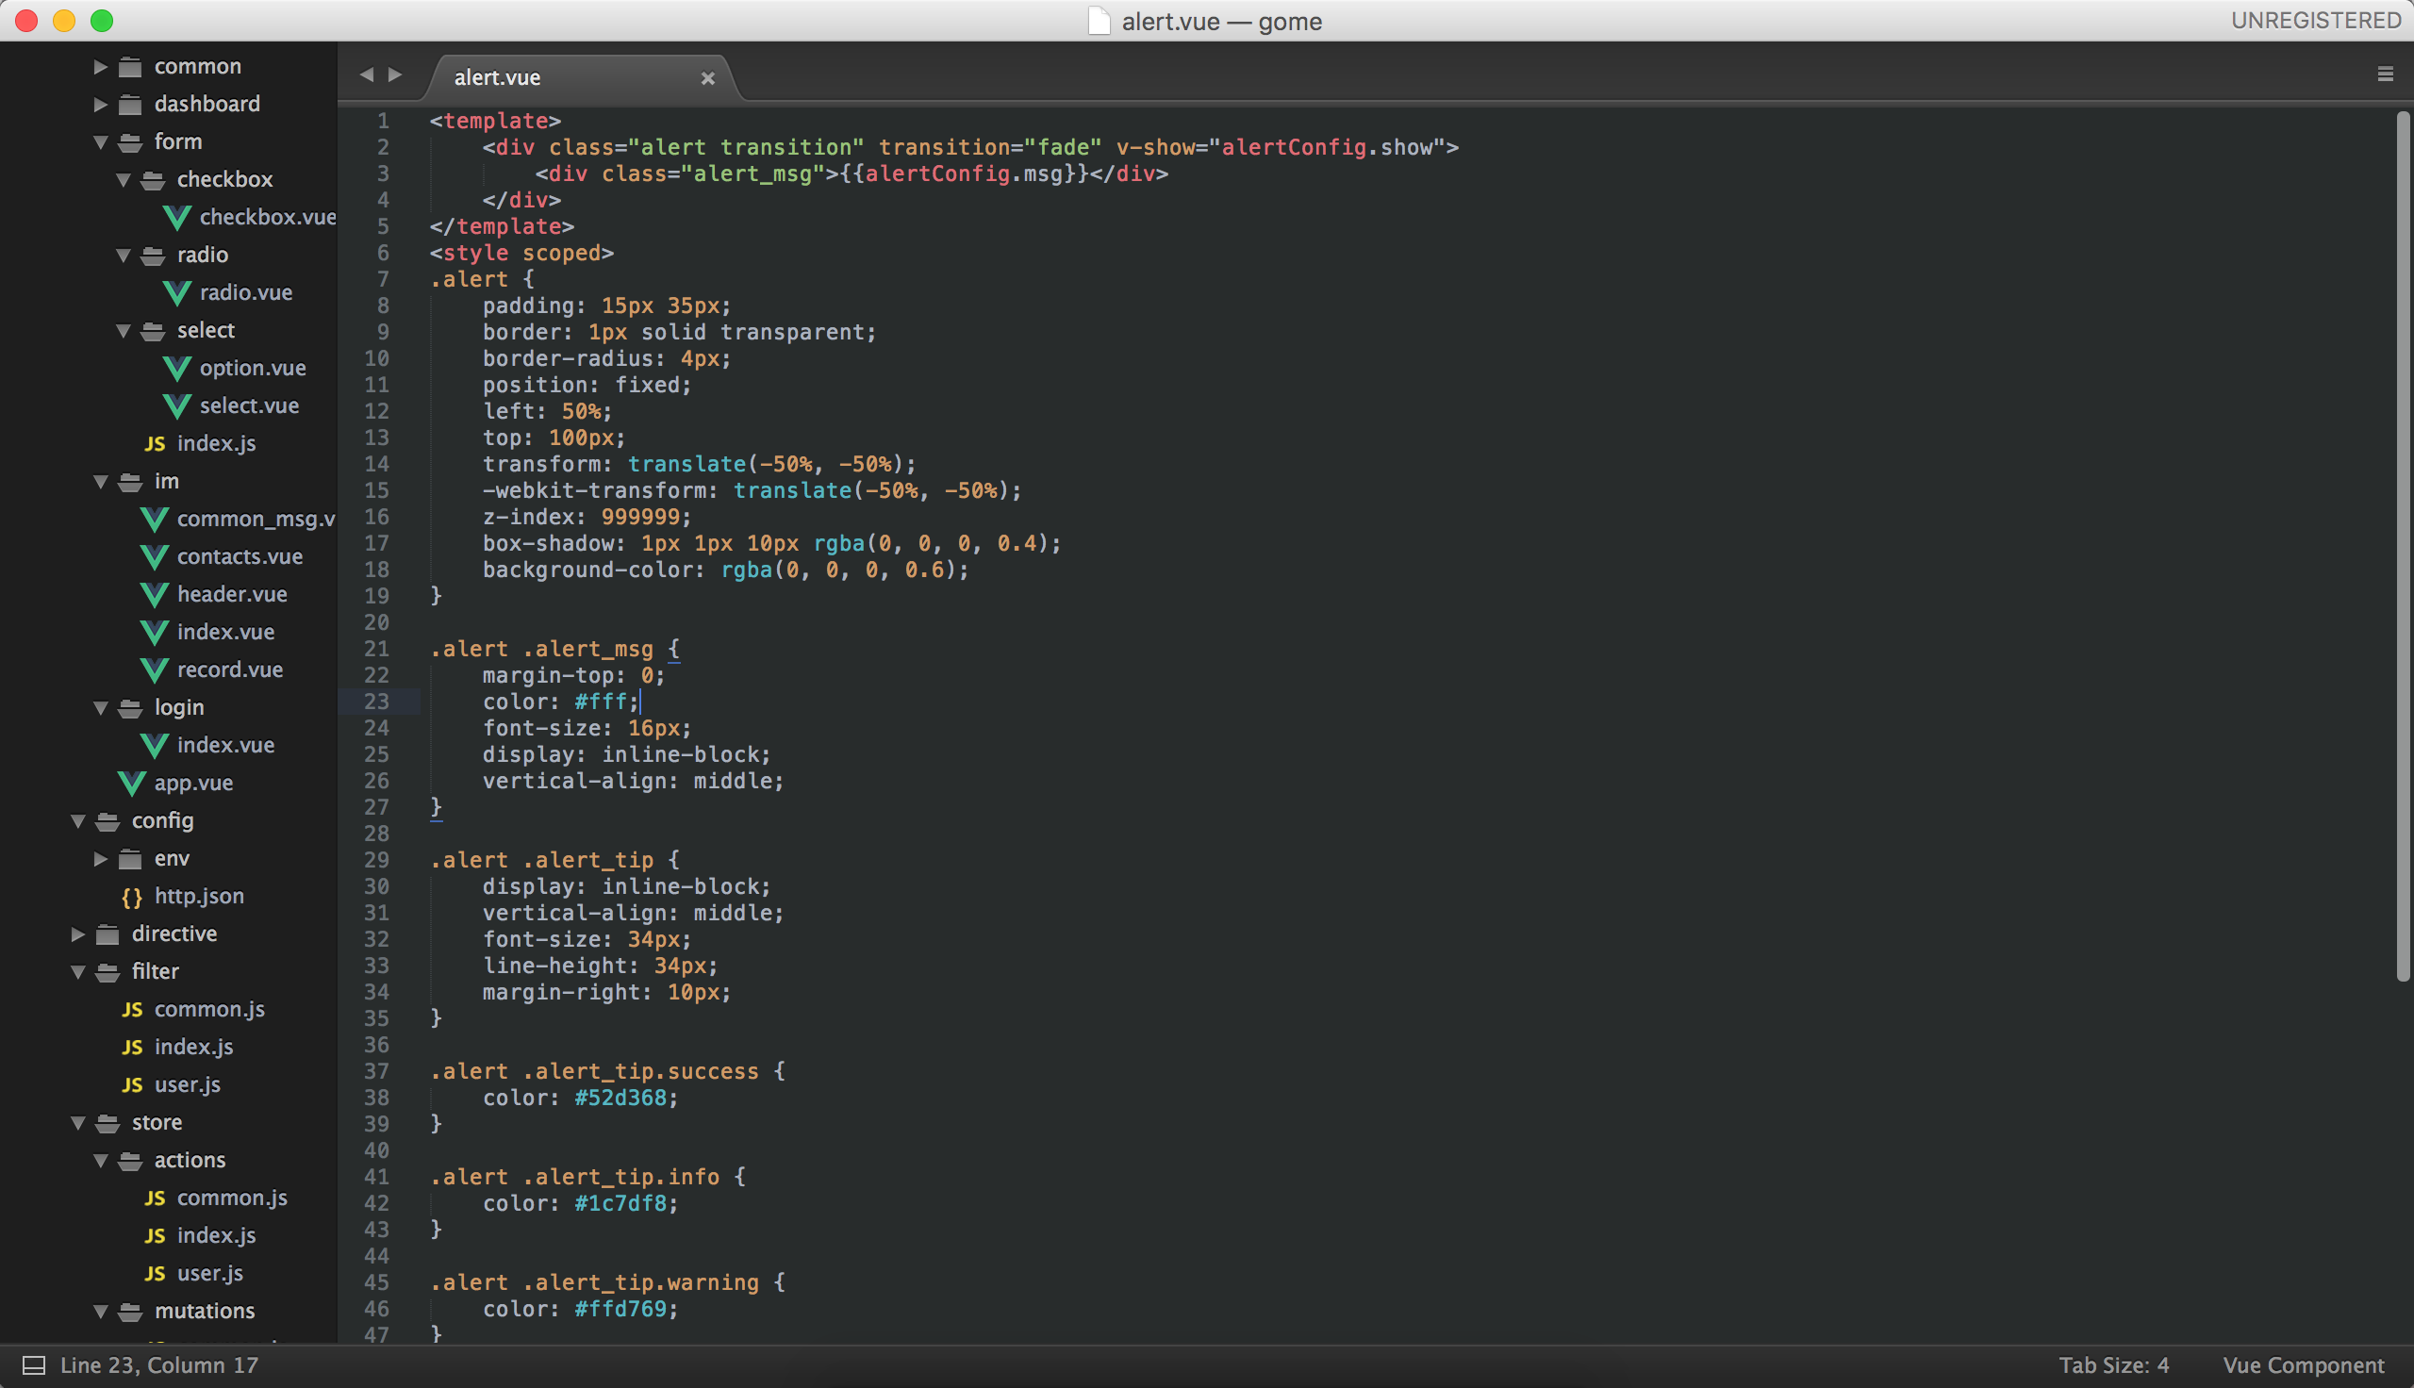The height and width of the screenshot is (1388, 2414).
Task: Click the tab list menu icon at top right
Action: 2385,74
